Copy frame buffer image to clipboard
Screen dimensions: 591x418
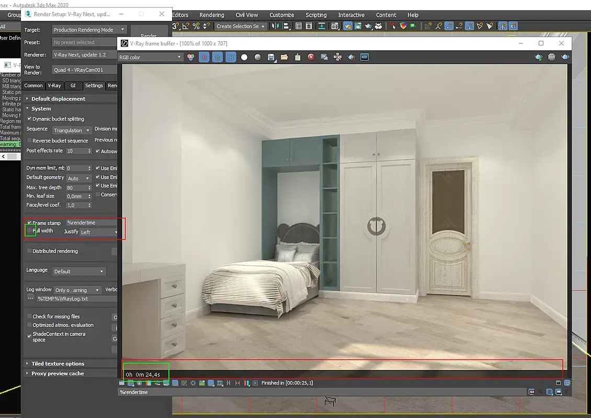pyautogui.click(x=298, y=57)
